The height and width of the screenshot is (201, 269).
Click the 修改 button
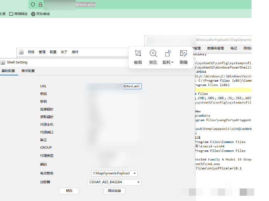69,191
